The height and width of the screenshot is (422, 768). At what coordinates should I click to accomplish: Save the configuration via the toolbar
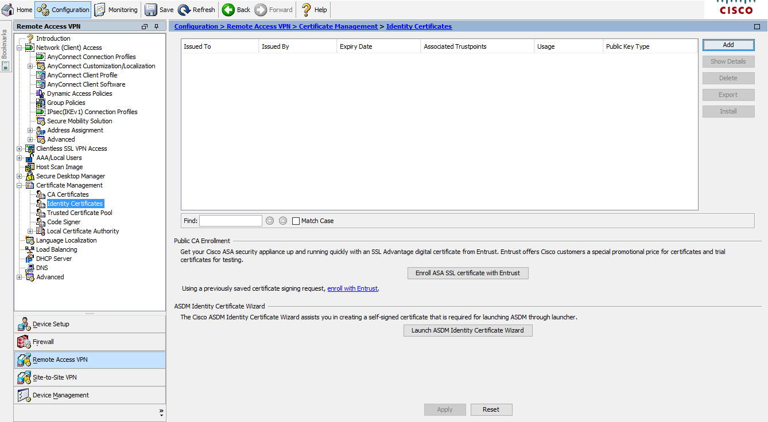click(159, 10)
